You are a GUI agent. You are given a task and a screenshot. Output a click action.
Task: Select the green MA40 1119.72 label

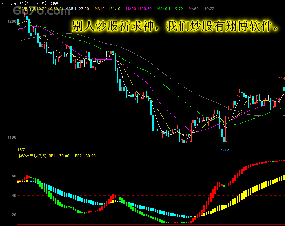pyautogui.click(x=170, y=9)
